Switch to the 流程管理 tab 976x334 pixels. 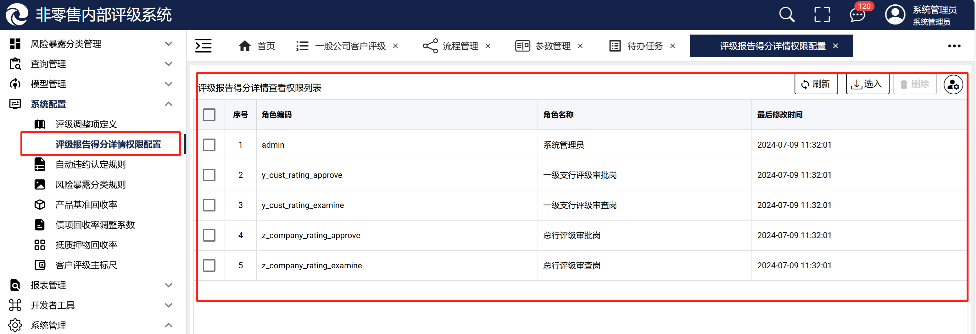coord(460,46)
